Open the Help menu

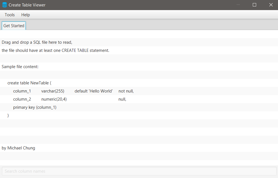(x=26, y=15)
